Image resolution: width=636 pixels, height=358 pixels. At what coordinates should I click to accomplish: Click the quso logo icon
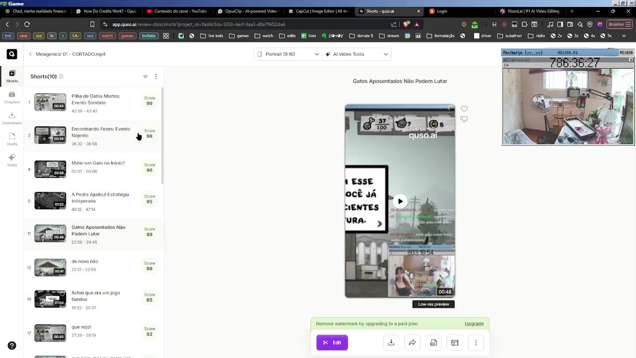[12, 54]
